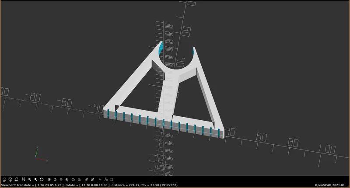Fit the model with View All icon
Image resolution: width=350 pixels, height=188 pixels.
(x=24, y=180)
